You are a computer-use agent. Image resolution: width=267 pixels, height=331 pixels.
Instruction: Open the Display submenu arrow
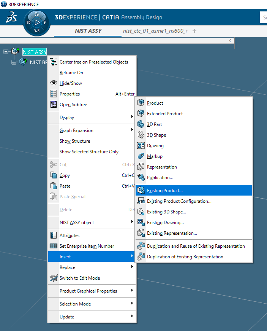coord(132,117)
